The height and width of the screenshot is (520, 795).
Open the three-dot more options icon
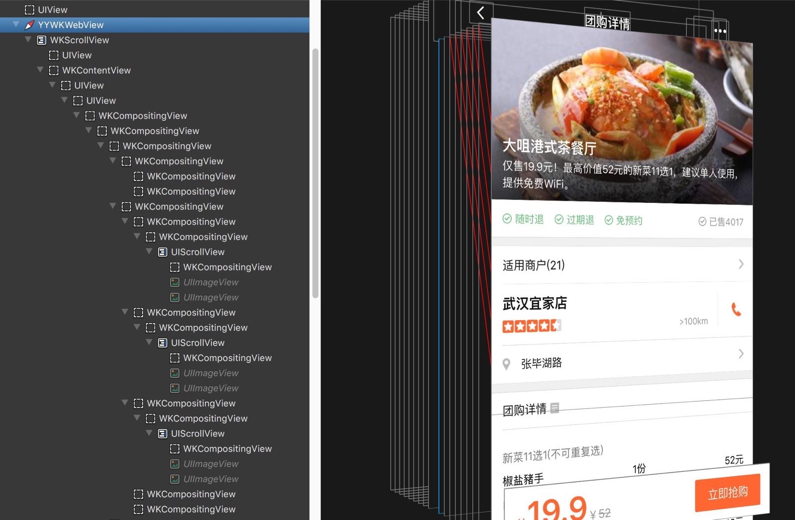[720, 31]
